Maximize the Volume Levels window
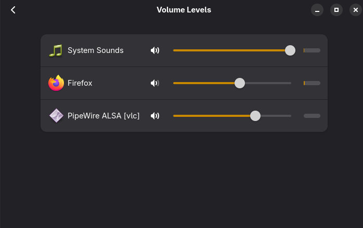Image resolution: width=363 pixels, height=228 pixels. click(x=336, y=10)
